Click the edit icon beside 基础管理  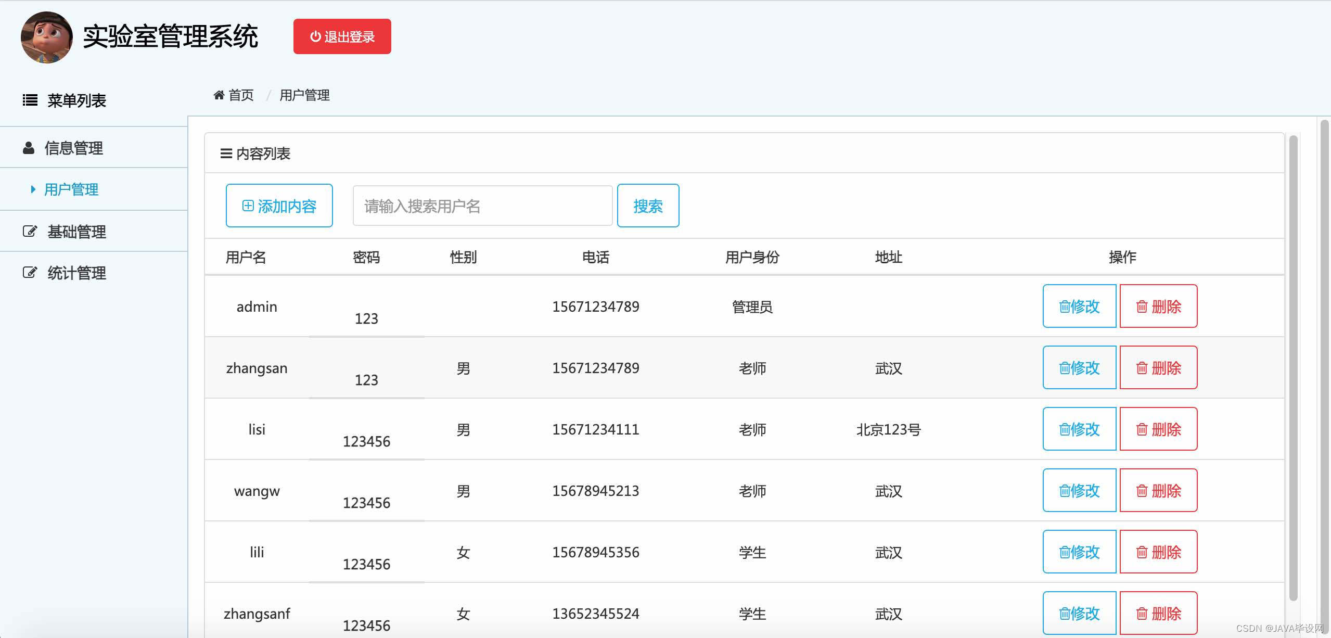coord(30,232)
